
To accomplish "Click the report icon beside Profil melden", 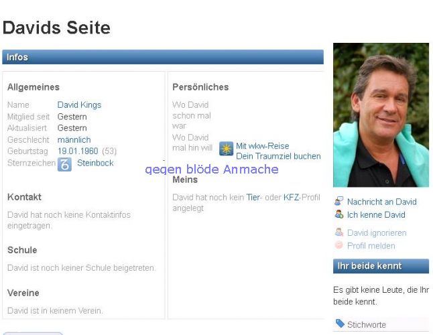I will [x=339, y=245].
